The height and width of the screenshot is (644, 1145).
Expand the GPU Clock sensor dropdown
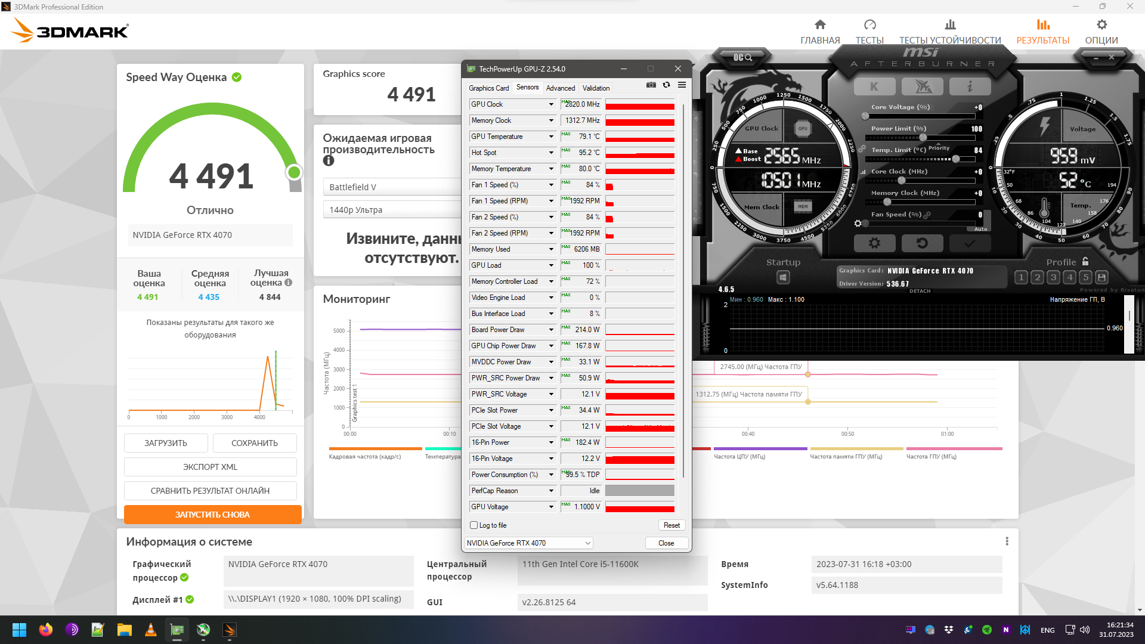click(x=551, y=104)
